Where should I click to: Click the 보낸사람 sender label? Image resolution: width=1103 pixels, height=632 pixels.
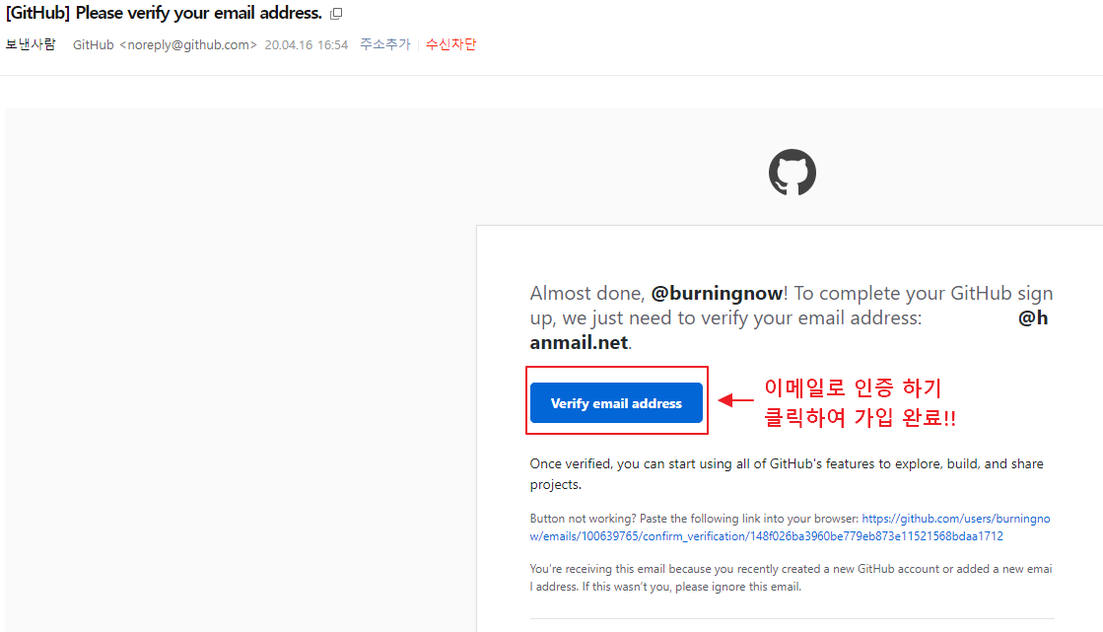pos(31,44)
